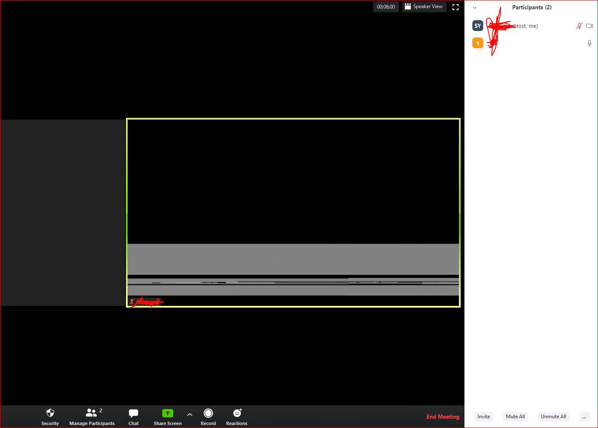Start recording with the Record button
The image size is (598, 428).
pos(208,417)
